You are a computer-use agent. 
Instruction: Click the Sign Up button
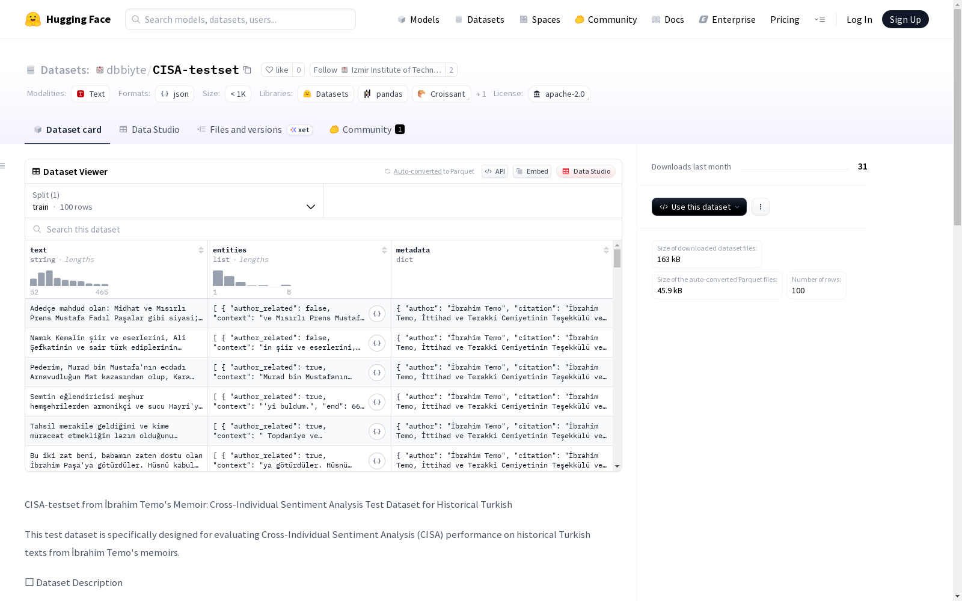tap(905, 19)
